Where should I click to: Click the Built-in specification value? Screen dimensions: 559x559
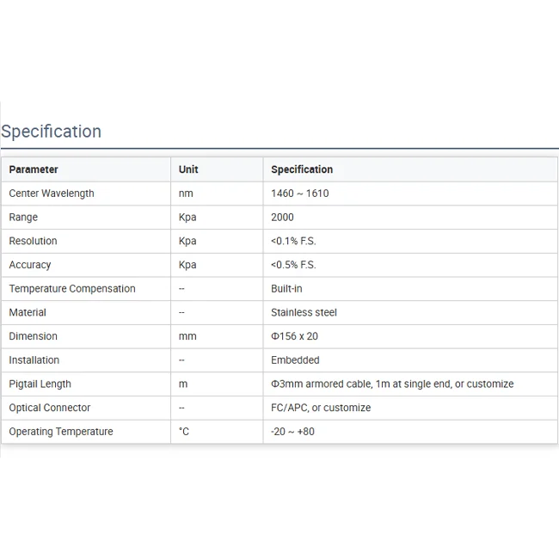point(286,289)
